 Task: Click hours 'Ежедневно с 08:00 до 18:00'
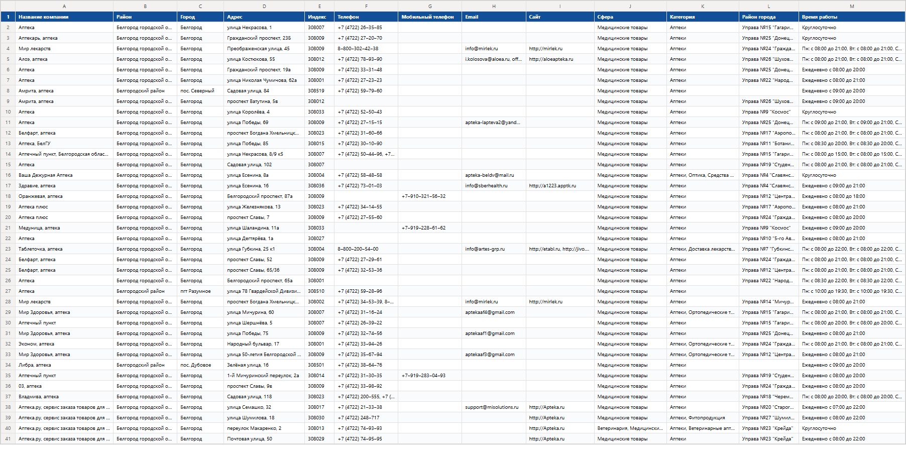852,196
